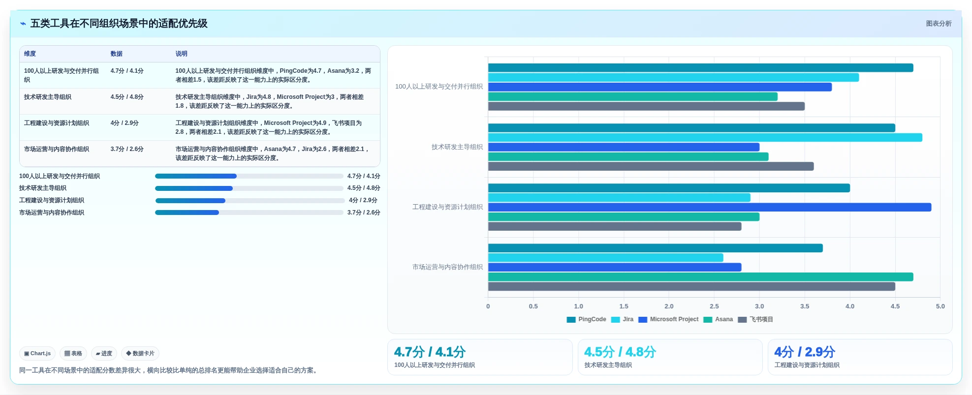Click 技术研发主导组织 in the table's first column

(x=48, y=97)
